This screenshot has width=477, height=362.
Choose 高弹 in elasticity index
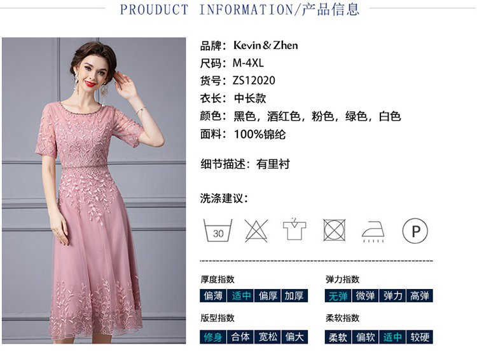point(420,296)
